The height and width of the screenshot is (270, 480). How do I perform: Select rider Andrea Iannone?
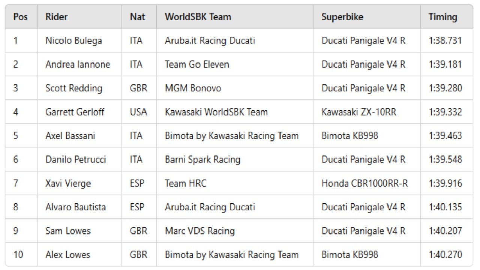pyautogui.click(x=78, y=64)
